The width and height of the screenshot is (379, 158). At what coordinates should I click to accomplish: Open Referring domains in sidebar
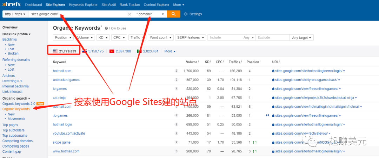click(16, 60)
